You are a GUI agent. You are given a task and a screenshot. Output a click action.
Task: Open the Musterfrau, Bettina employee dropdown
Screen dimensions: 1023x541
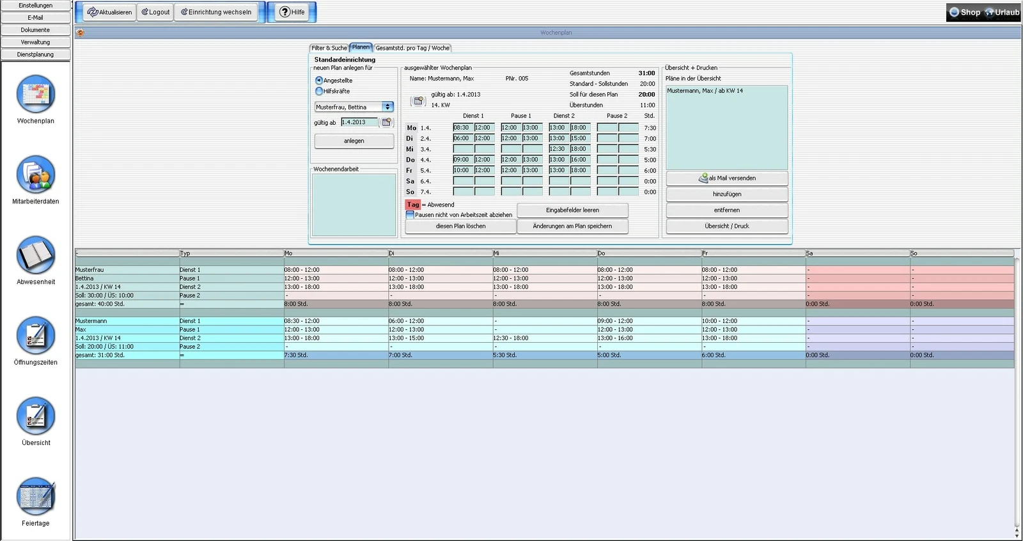click(x=354, y=107)
